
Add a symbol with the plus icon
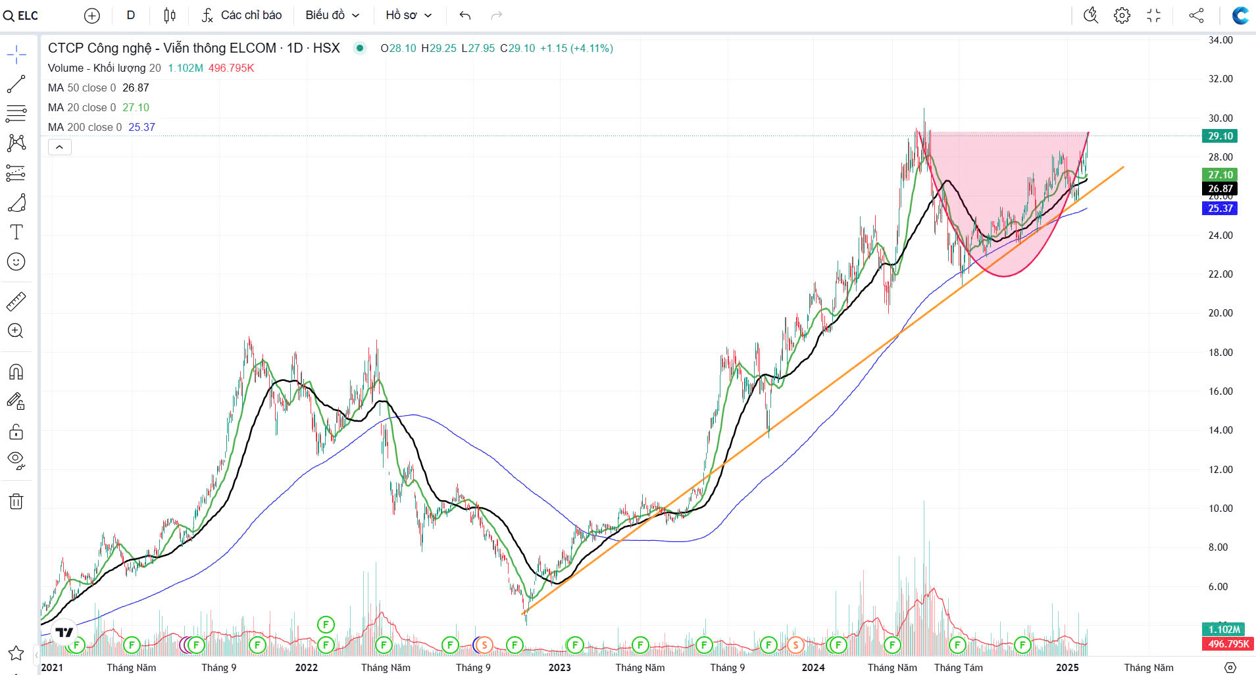92,15
